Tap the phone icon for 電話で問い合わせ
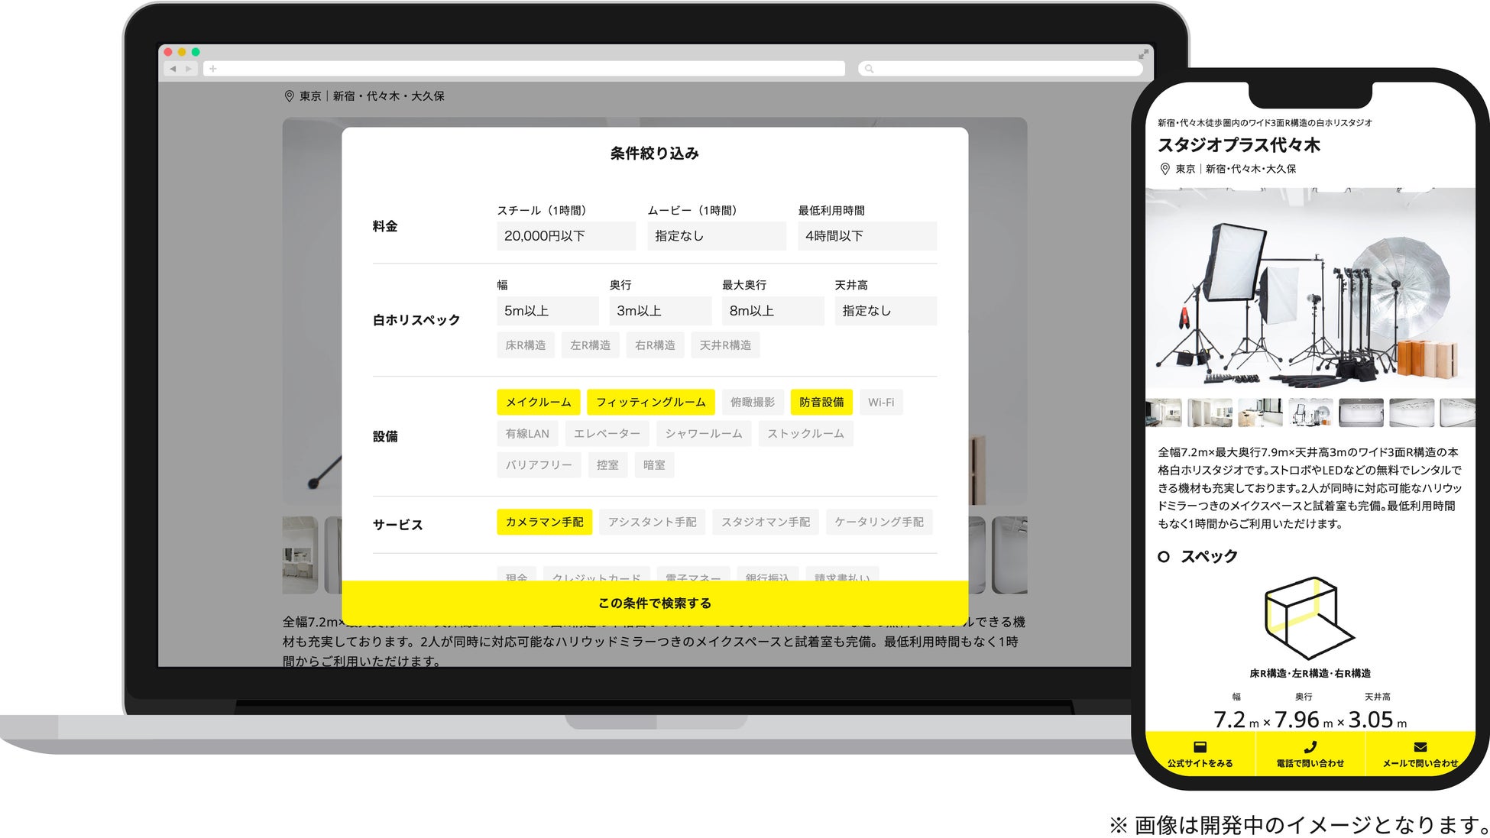Image resolution: width=1490 pixels, height=838 pixels. point(1310,747)
